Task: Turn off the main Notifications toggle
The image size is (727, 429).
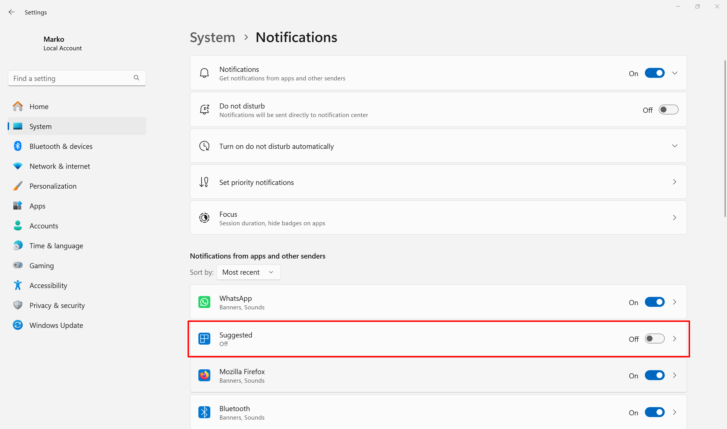Action: 655,73
